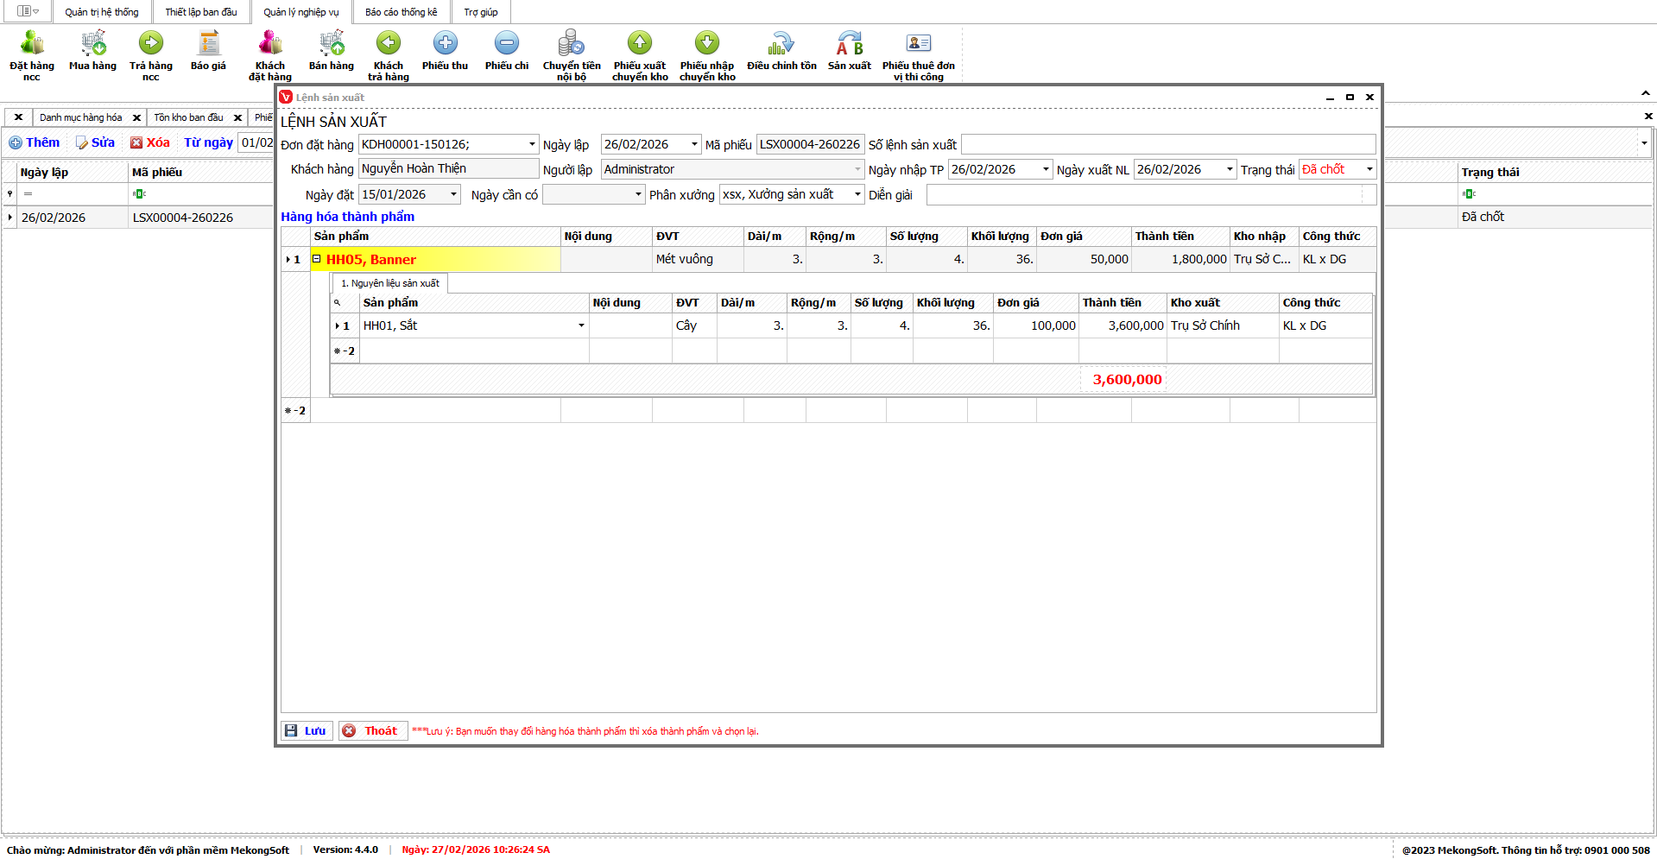The height and width of the screenshot is (859, 1657).
Task: Expand the Trạng thái dropdown
Action: (x=1369, y=170)
